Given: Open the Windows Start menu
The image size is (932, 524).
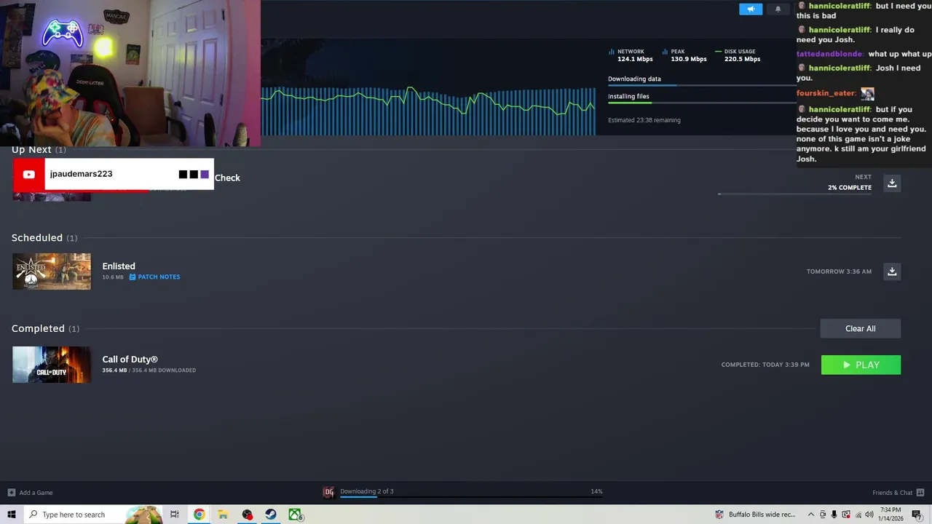Looking at the screenshot, I should [11, 515].
